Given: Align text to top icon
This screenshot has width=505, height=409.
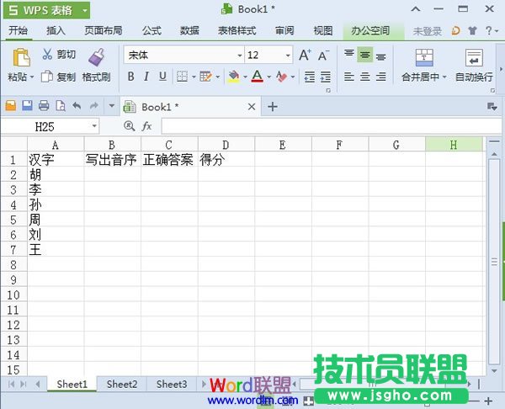Looking at the screenshot, I should pos(349,54).
